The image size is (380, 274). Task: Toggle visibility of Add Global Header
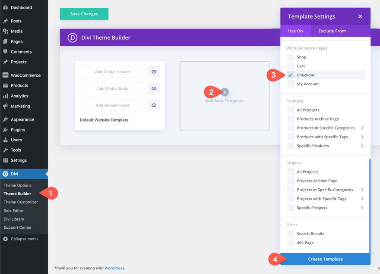(x=154, y=72)
